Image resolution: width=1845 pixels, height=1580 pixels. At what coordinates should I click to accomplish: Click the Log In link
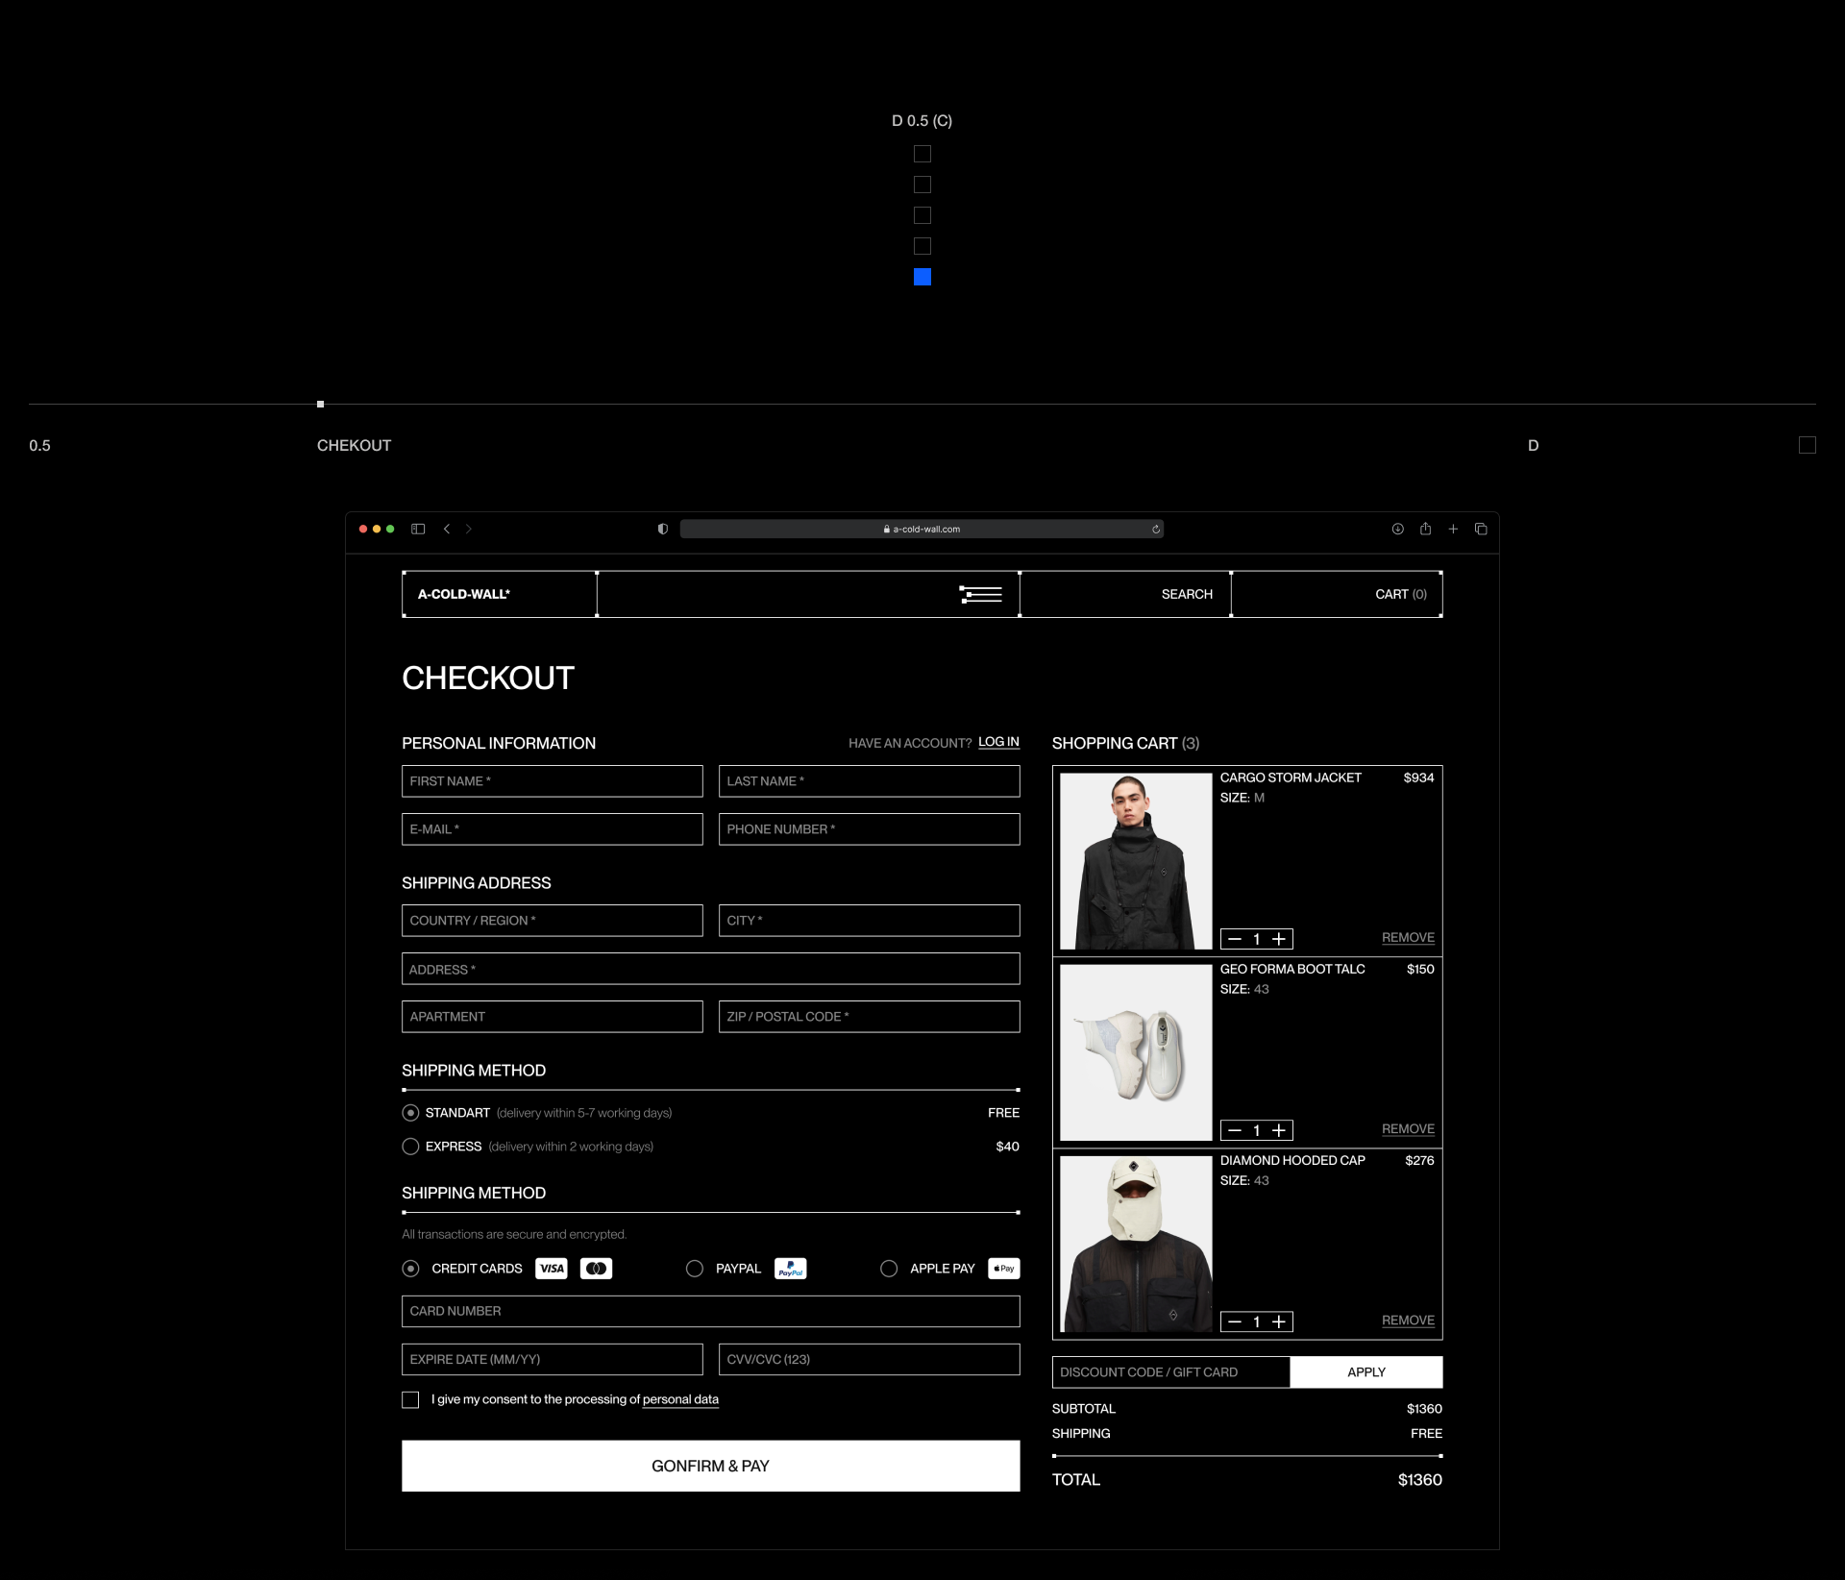(x=998, y=742)
